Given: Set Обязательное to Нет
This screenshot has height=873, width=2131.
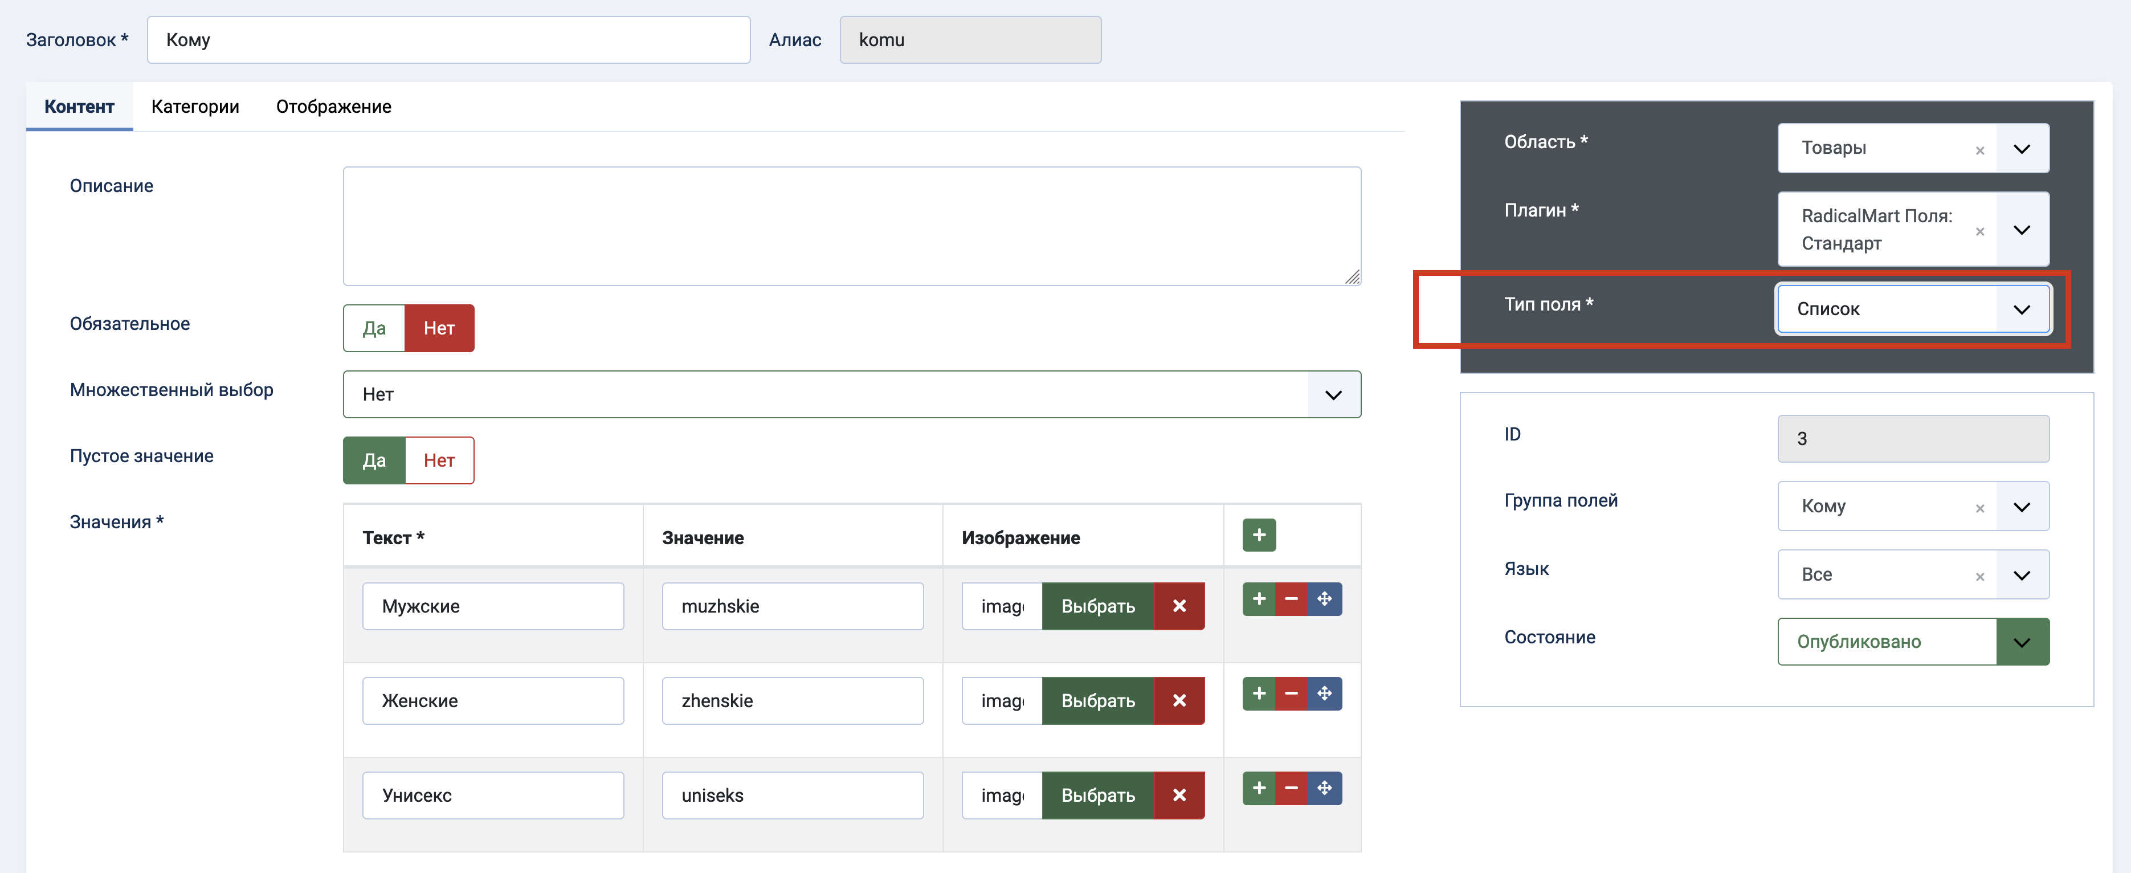Looking at the screenshot, I should (439, 328).
